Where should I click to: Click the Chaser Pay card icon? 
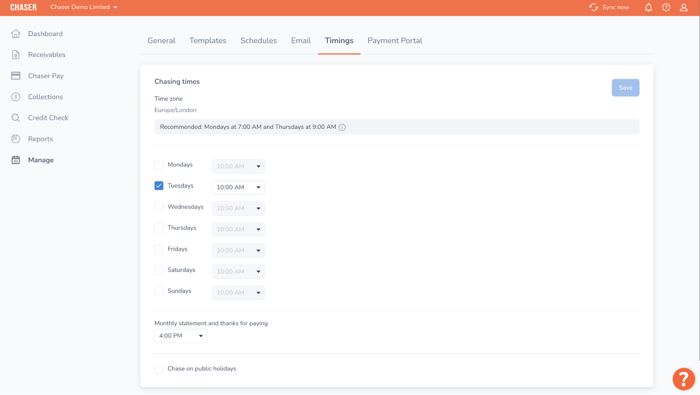16,76
